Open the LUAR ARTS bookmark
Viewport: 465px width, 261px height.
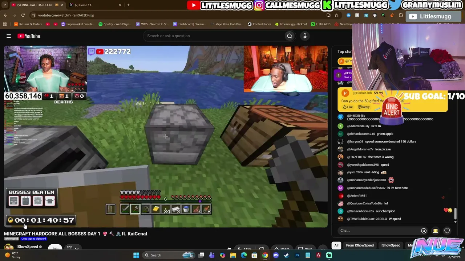(x=321, y=24)
